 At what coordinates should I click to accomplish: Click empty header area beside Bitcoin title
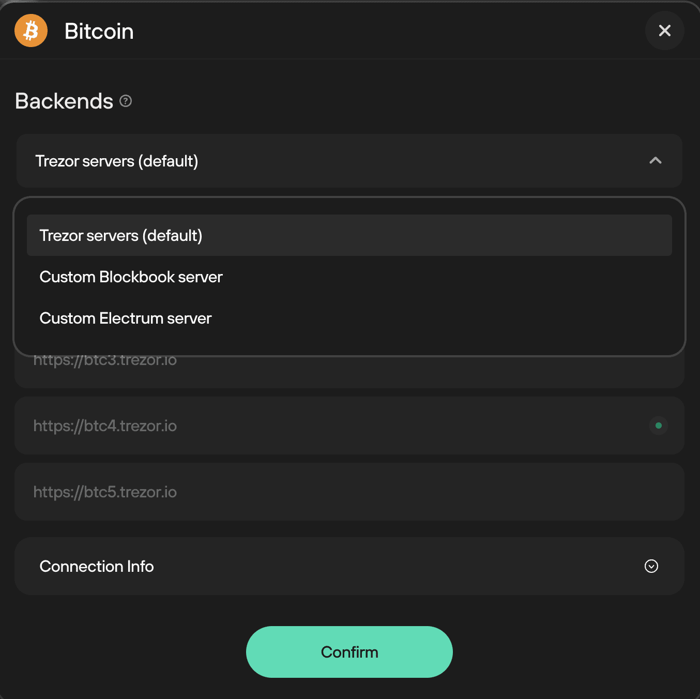point(388,31)
